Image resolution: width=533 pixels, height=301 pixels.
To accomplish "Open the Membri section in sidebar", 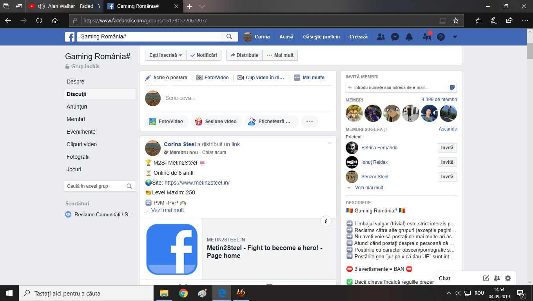I will coord(76,119).
